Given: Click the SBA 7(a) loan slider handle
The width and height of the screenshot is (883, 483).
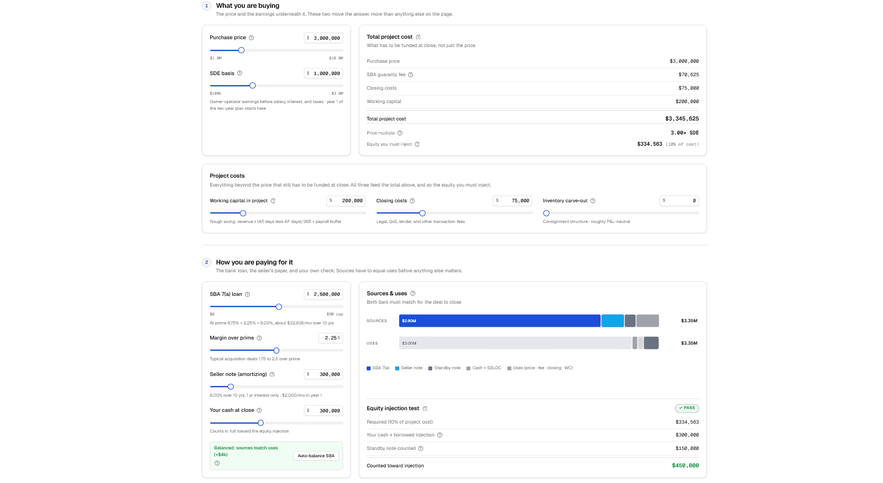Looking at the screenshot, I should click(279, 306).
